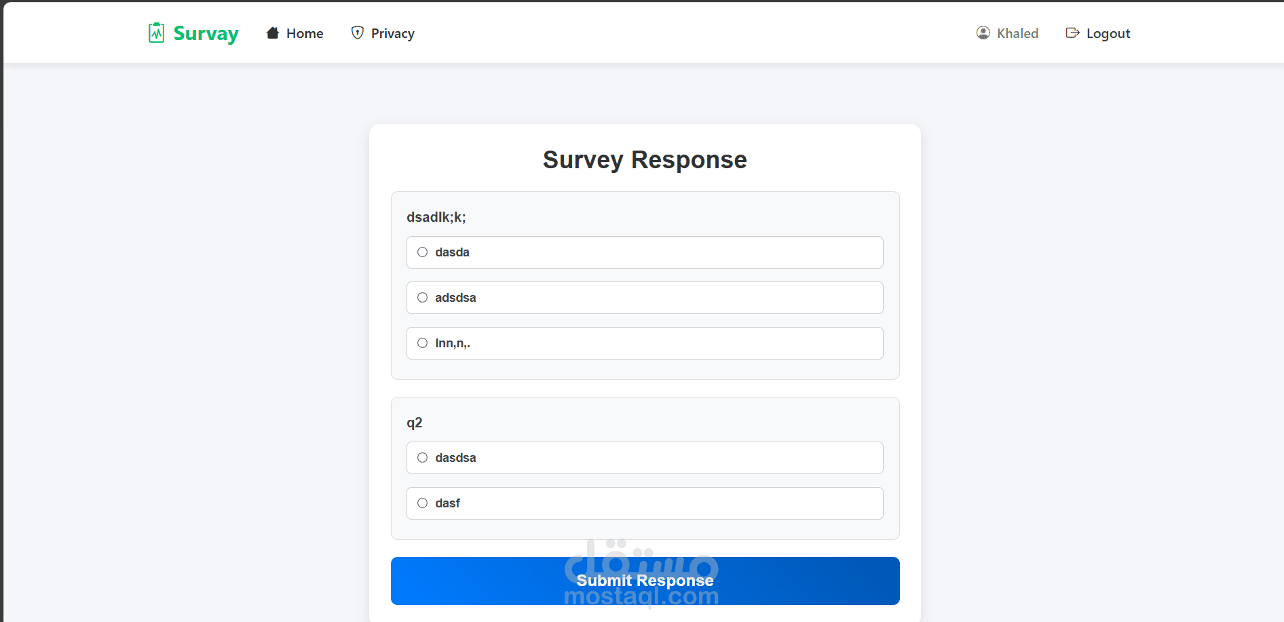Image resolution: width=1284 pixels, height=622 pixels.
Task: Click the adsdsa option label text
Action: click(455, 298)
